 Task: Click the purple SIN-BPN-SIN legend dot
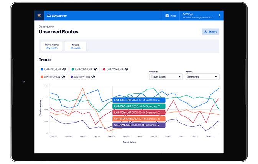pyautogui.click(x=72, y=77)
